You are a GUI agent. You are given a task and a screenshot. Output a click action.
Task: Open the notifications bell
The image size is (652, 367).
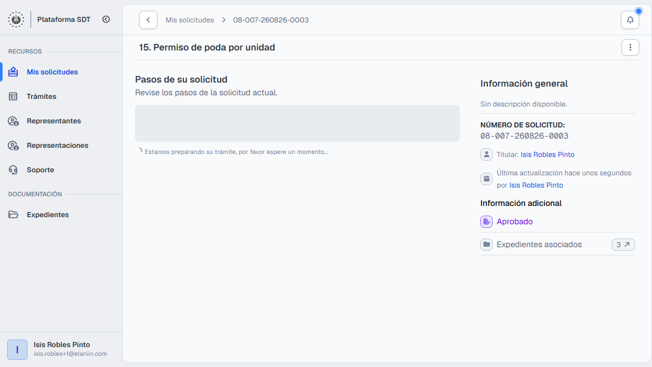tap(630, 20)
